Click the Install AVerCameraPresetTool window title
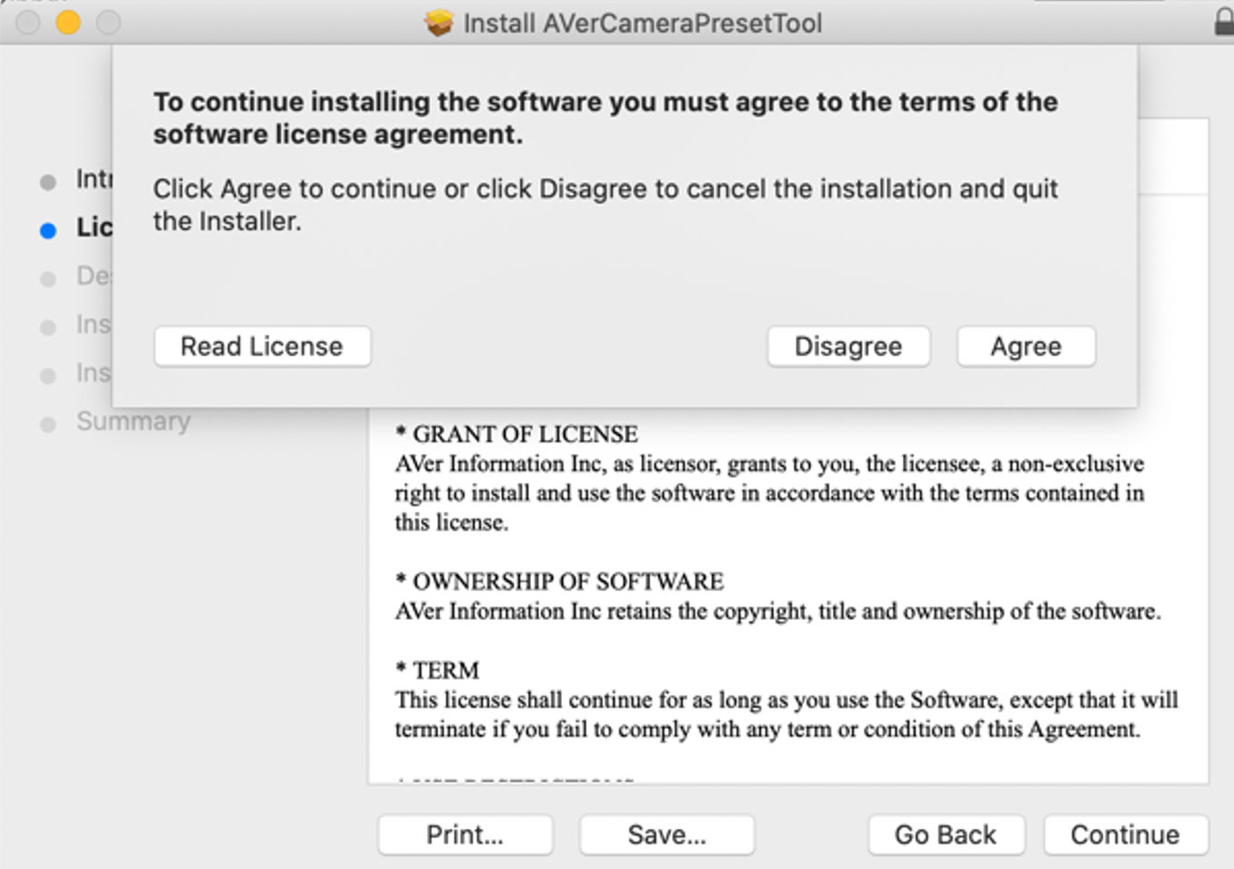This screenshot has height=869, width=1234. tap(642, 23)
